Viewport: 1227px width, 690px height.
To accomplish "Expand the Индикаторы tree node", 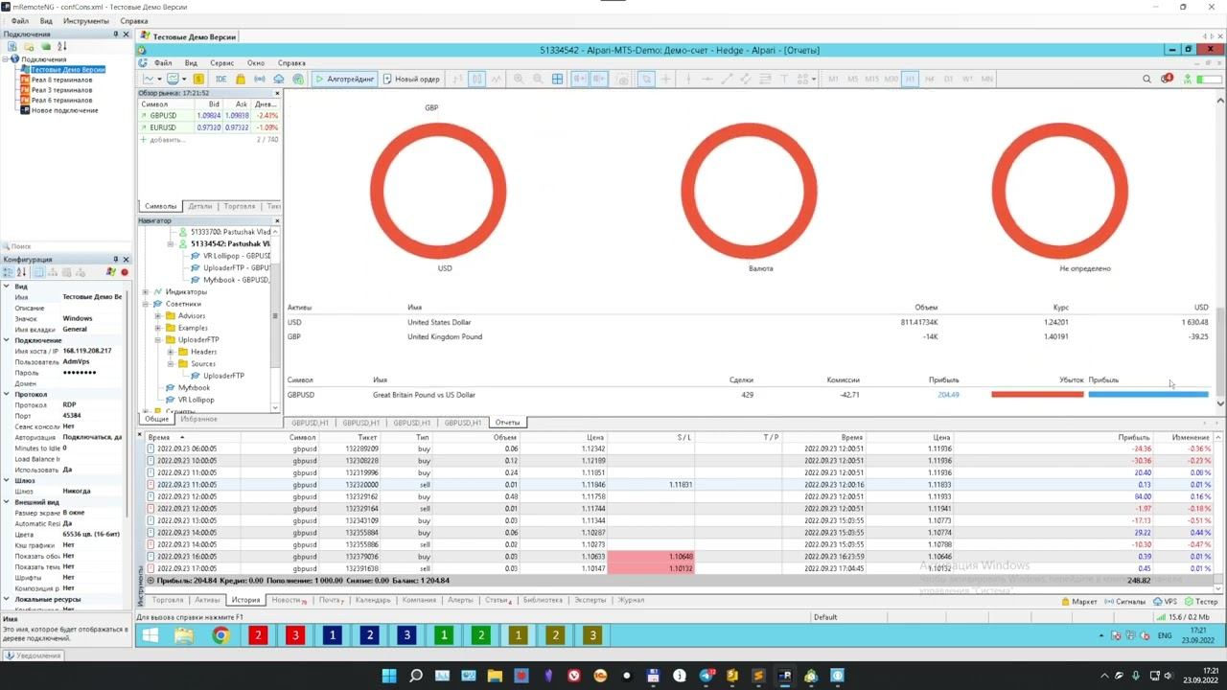I will point(146,291).
